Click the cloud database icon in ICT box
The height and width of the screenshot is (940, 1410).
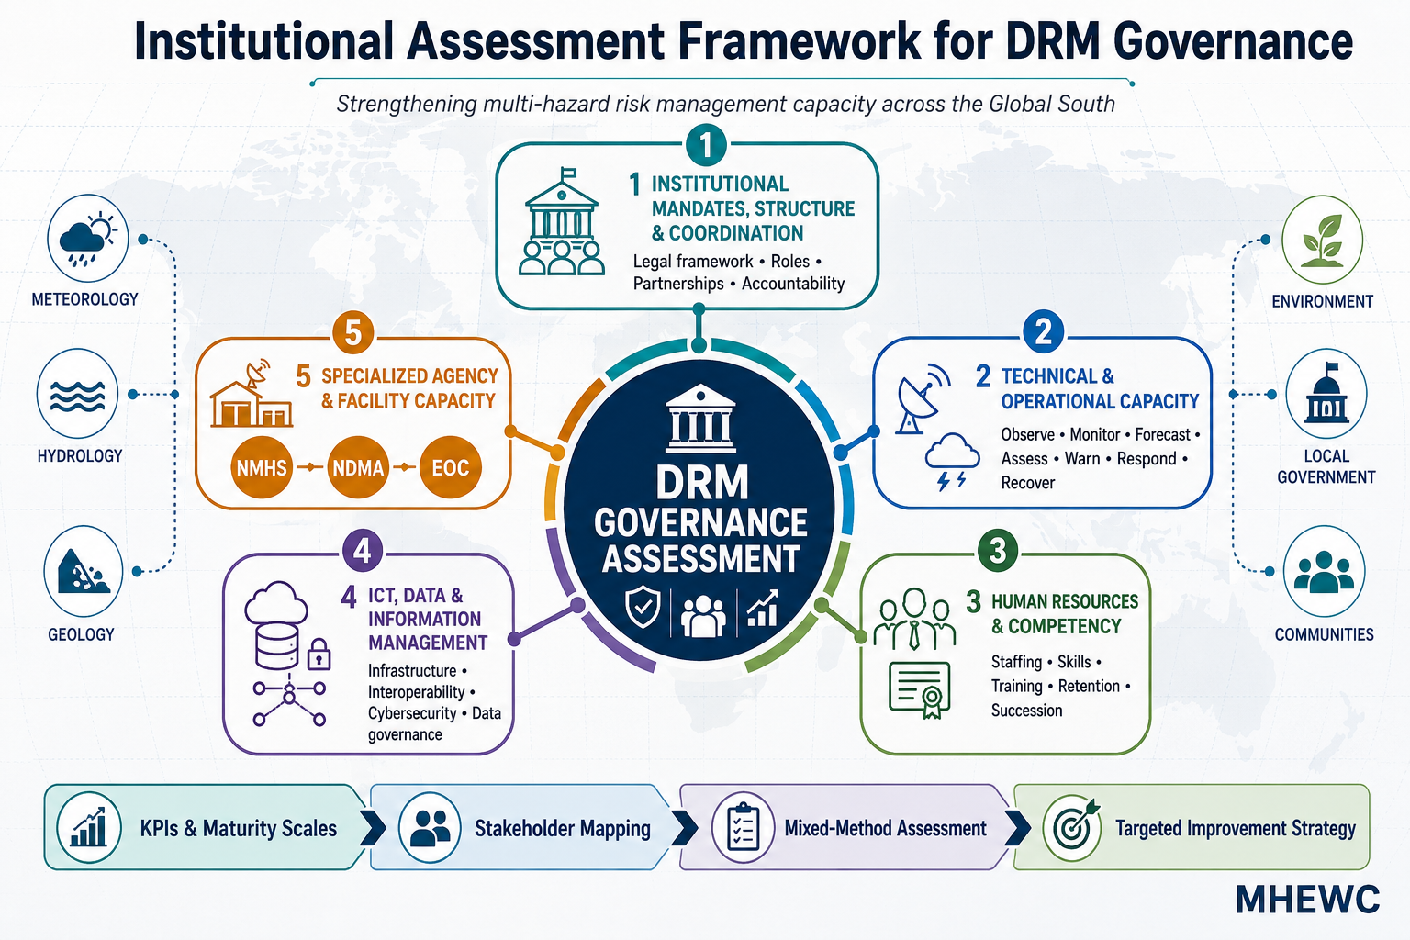(276, 624)
